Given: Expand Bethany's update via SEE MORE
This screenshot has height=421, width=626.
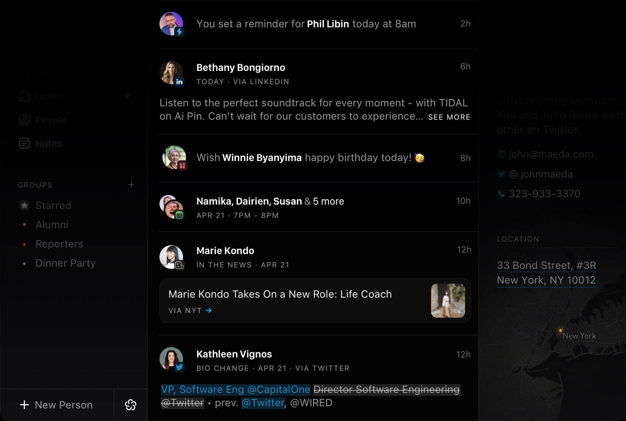Looking at the screenshot, I should pyautogui.click(x=449, y=117).
